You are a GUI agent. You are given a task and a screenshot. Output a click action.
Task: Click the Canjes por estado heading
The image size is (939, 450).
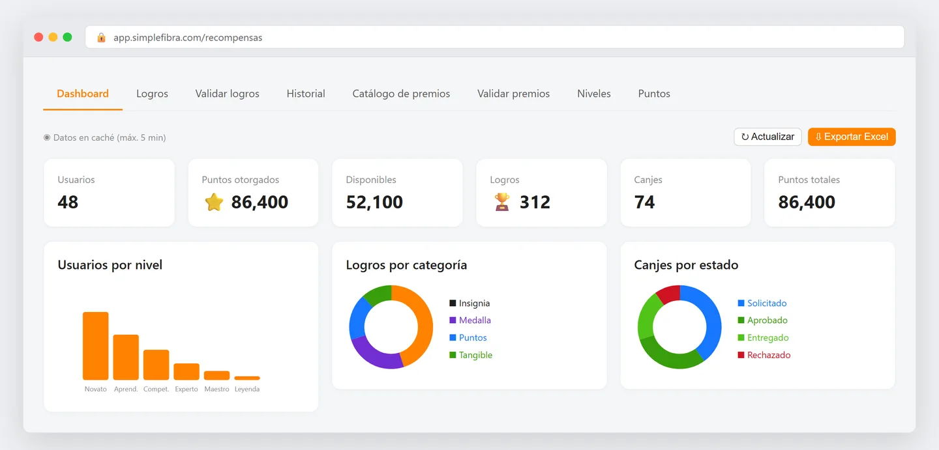click(x=686, y=265)
